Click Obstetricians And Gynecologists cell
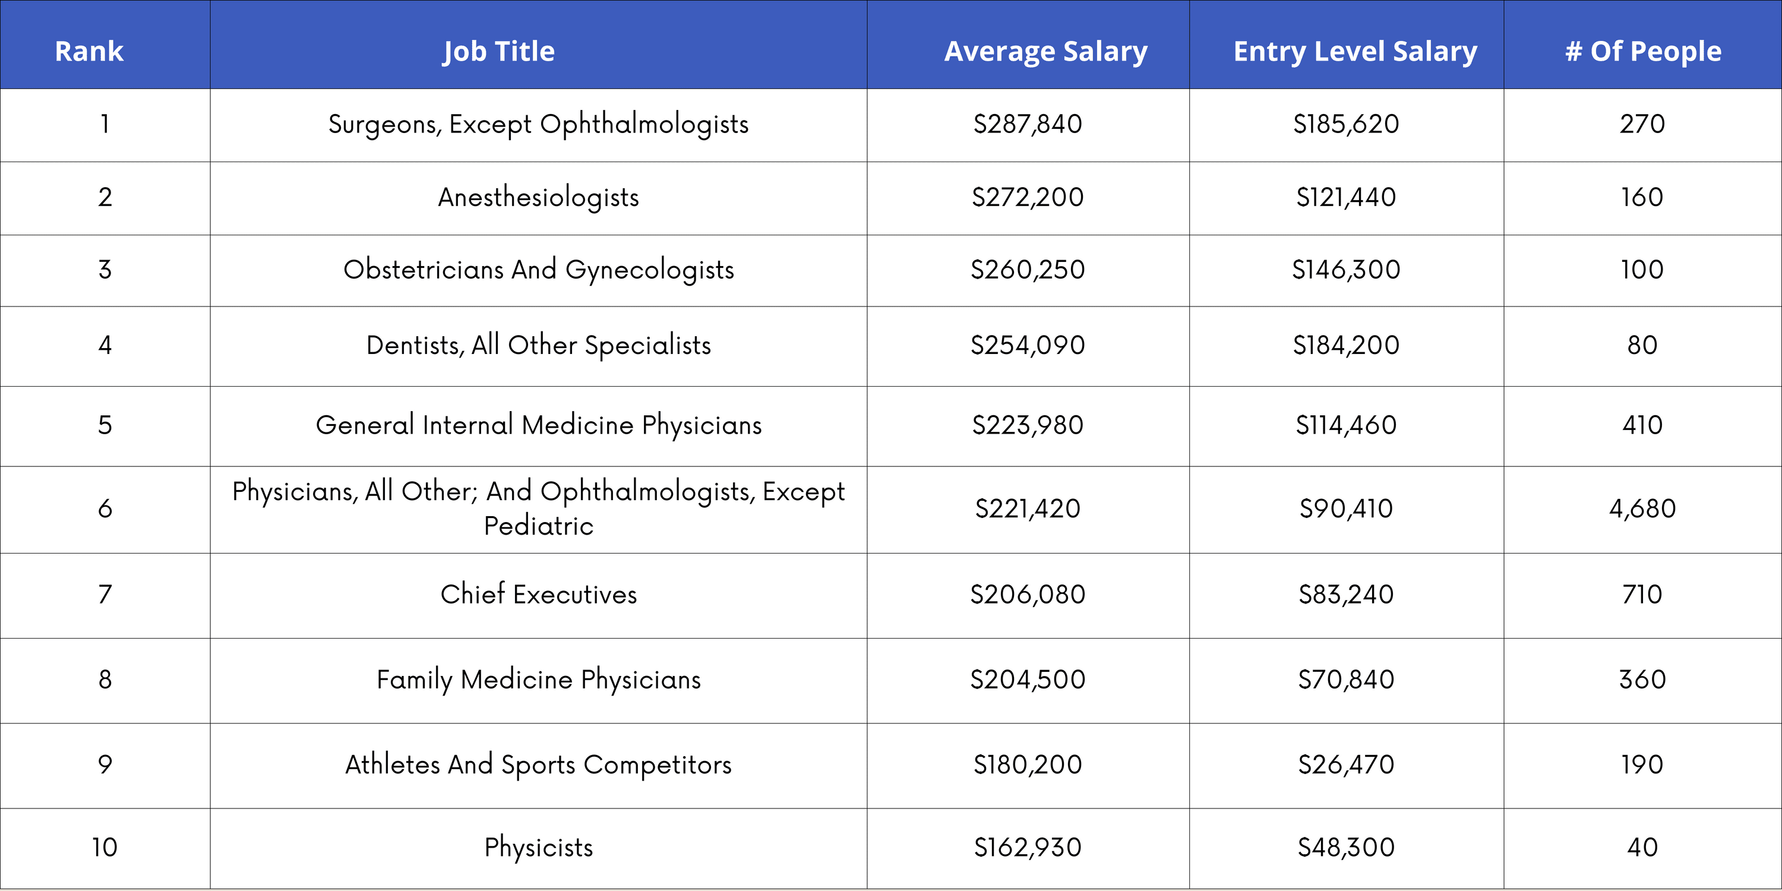The width and height of the screenshot is (1782, 891). click(x=538, y=270)
